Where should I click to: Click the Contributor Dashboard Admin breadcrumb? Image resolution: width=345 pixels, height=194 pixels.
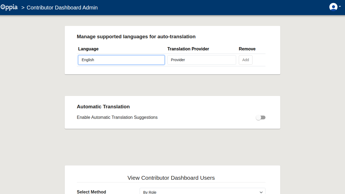pos(62,8)
